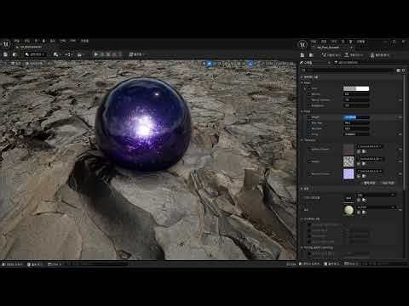Expand the color parameter row arrow
The width and height of the screenshot is (409, 306).
click(x=305, y=88)
